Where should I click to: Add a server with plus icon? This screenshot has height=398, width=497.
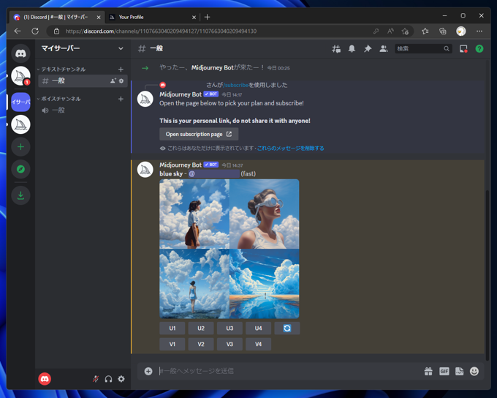pyautogui.click(x=20, y=146)
